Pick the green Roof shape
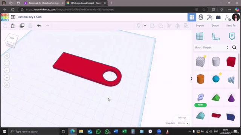241x135 pixels. pyautogui.click(x=216, y=98)
